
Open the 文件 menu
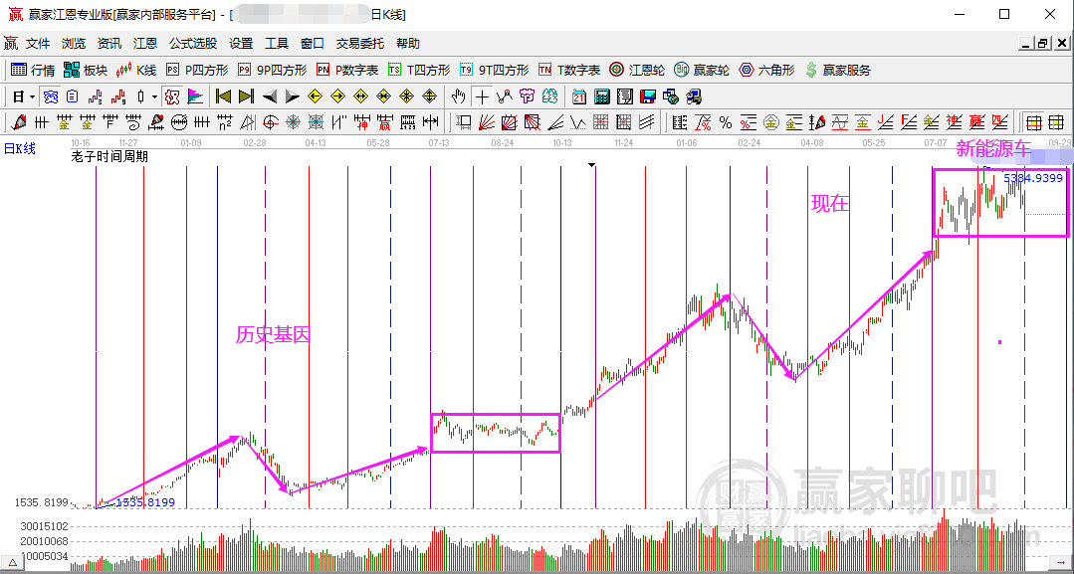point(38,43)
